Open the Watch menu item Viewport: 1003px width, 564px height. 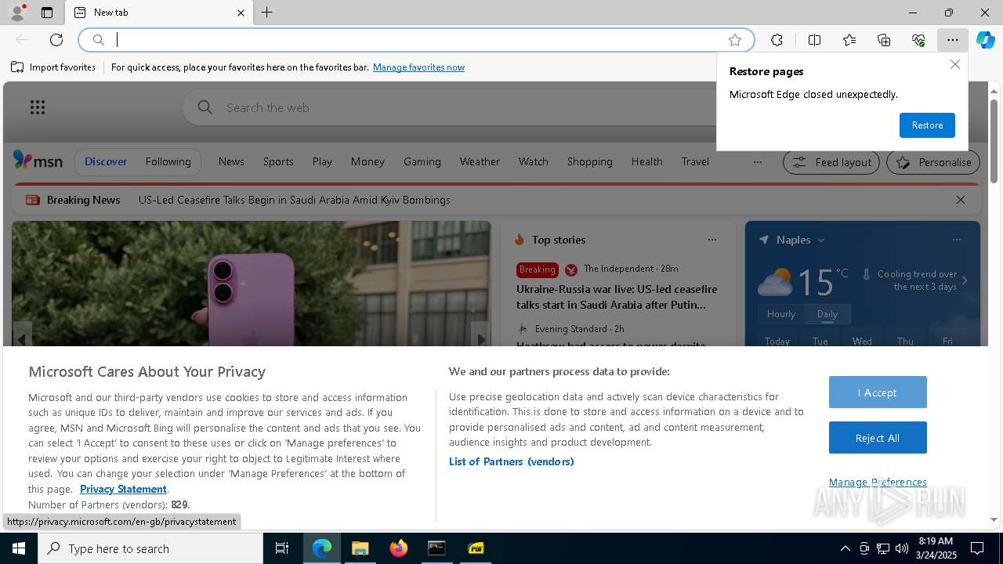[x=533, y=161]
